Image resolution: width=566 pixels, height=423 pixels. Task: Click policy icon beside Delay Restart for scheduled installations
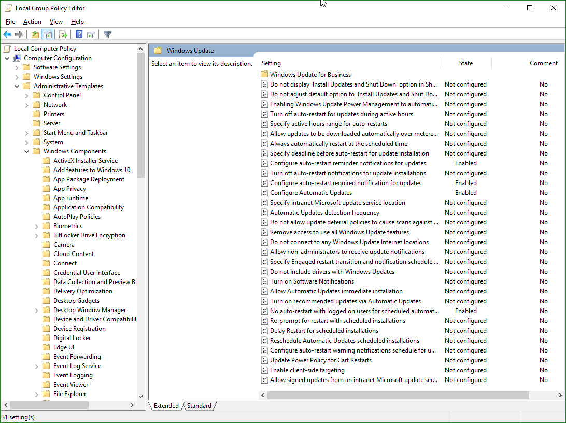[264, 331]
